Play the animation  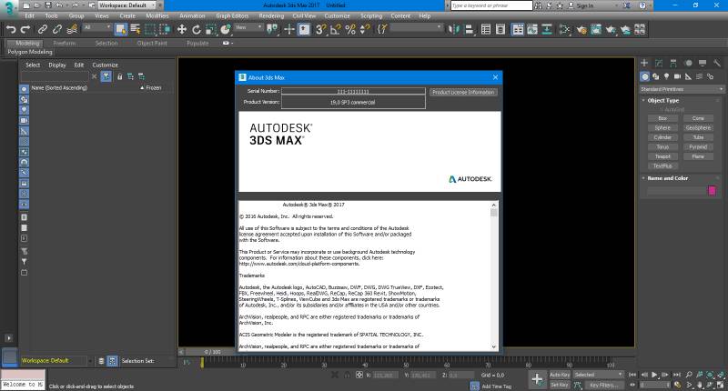654,375
